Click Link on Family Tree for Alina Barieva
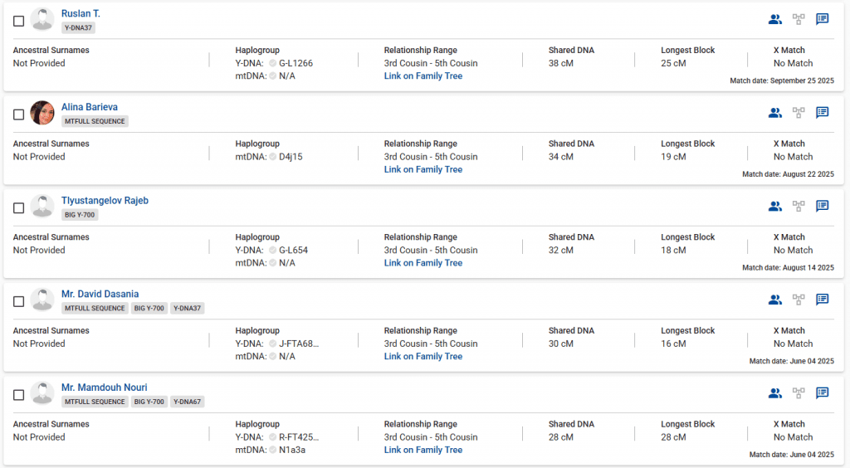This screenshot has height=468, width=850. (423, 170)
